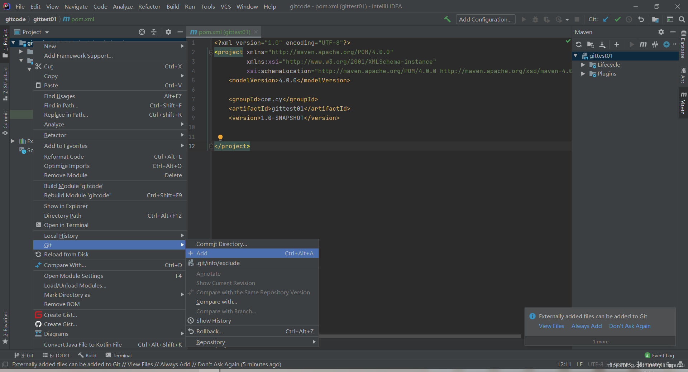Click the Git Update Project blue arrow
This screenshot has width=688, height=372.
[606, 19]
